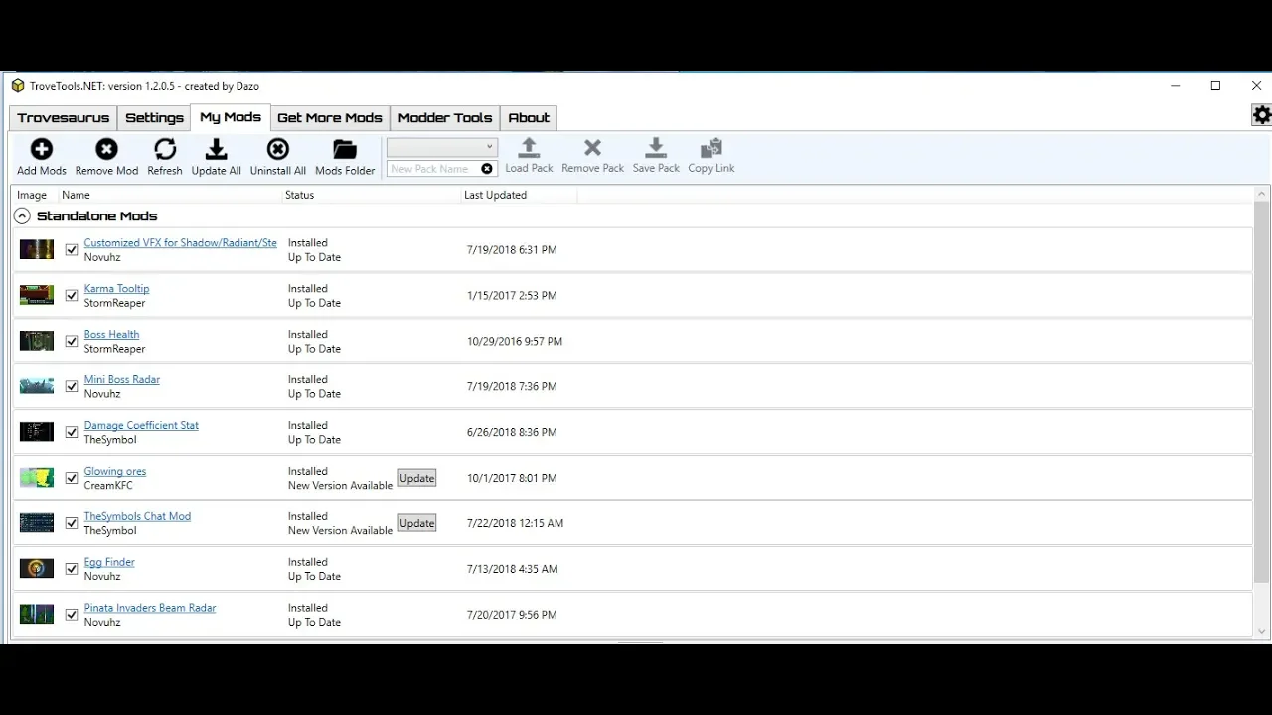Clear the New Pack Name field
Image resolution: width=1272 pixels, height=715 pixels.
(487, 169)
